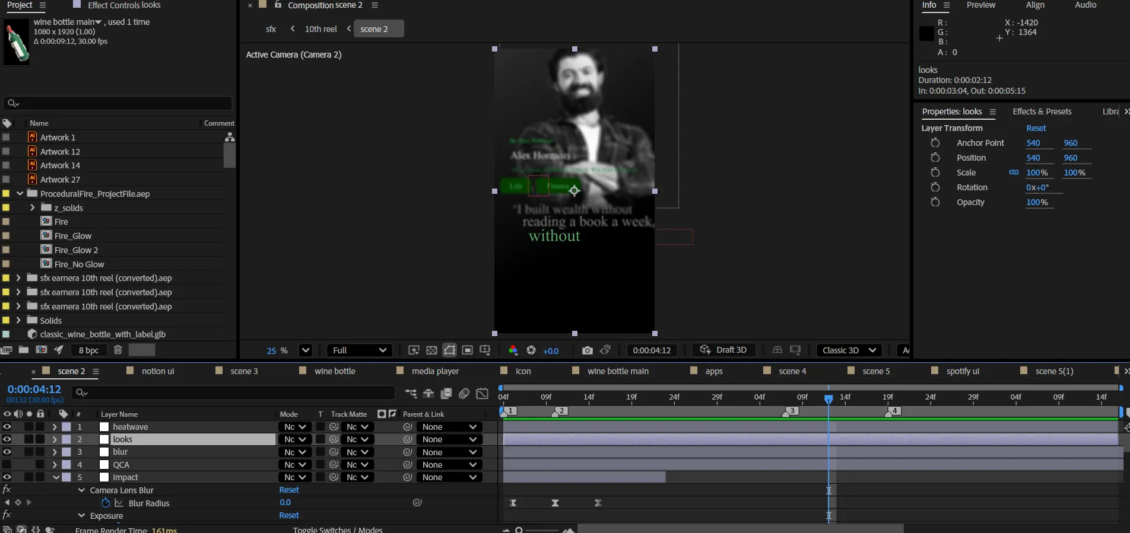Viewport: 1130px width, 533px height.
Task: Take a snapshot with the camera icon
Action: (x=587, y=350)
